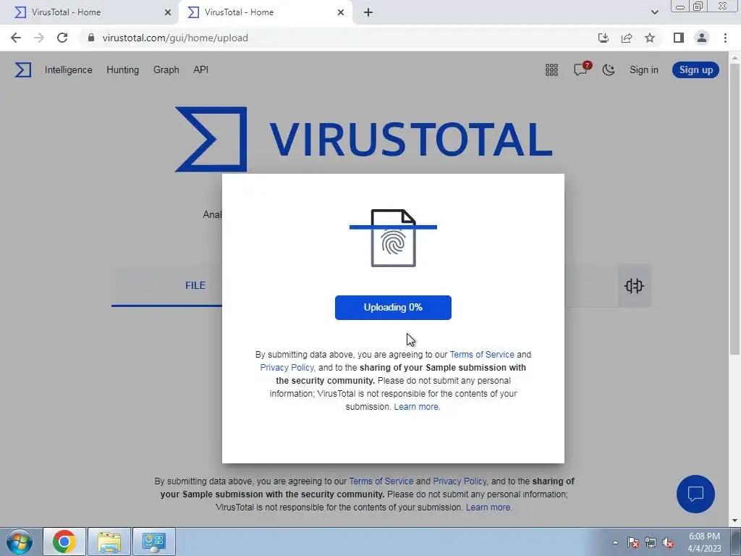Select the FILE tab
Screen dimensions: 741x556
[195, 285]
